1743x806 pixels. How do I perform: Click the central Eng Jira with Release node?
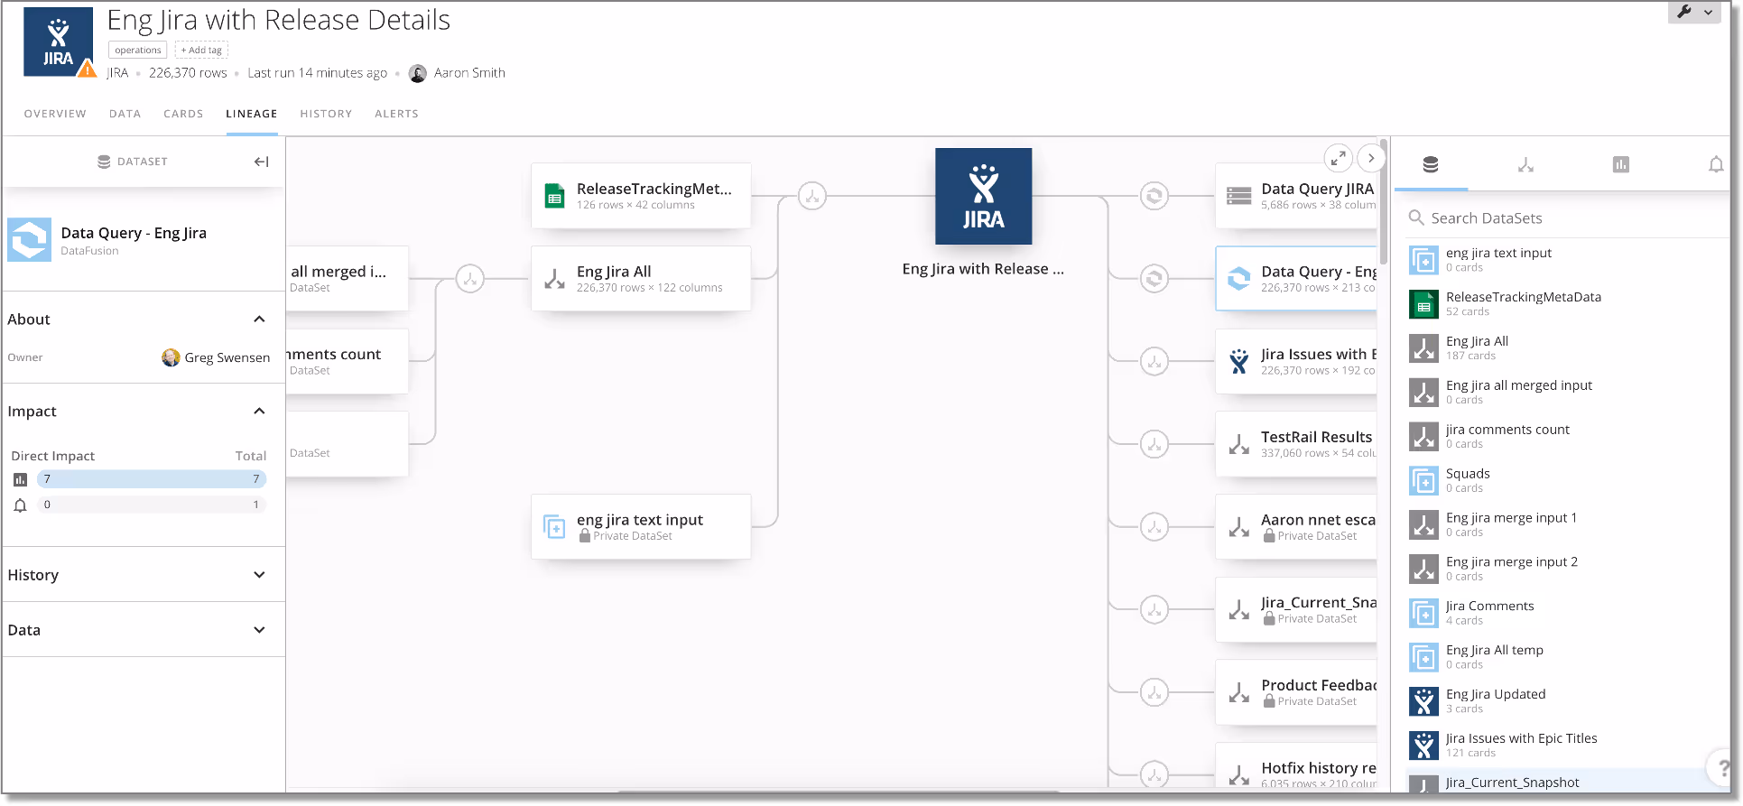[983, 197]
